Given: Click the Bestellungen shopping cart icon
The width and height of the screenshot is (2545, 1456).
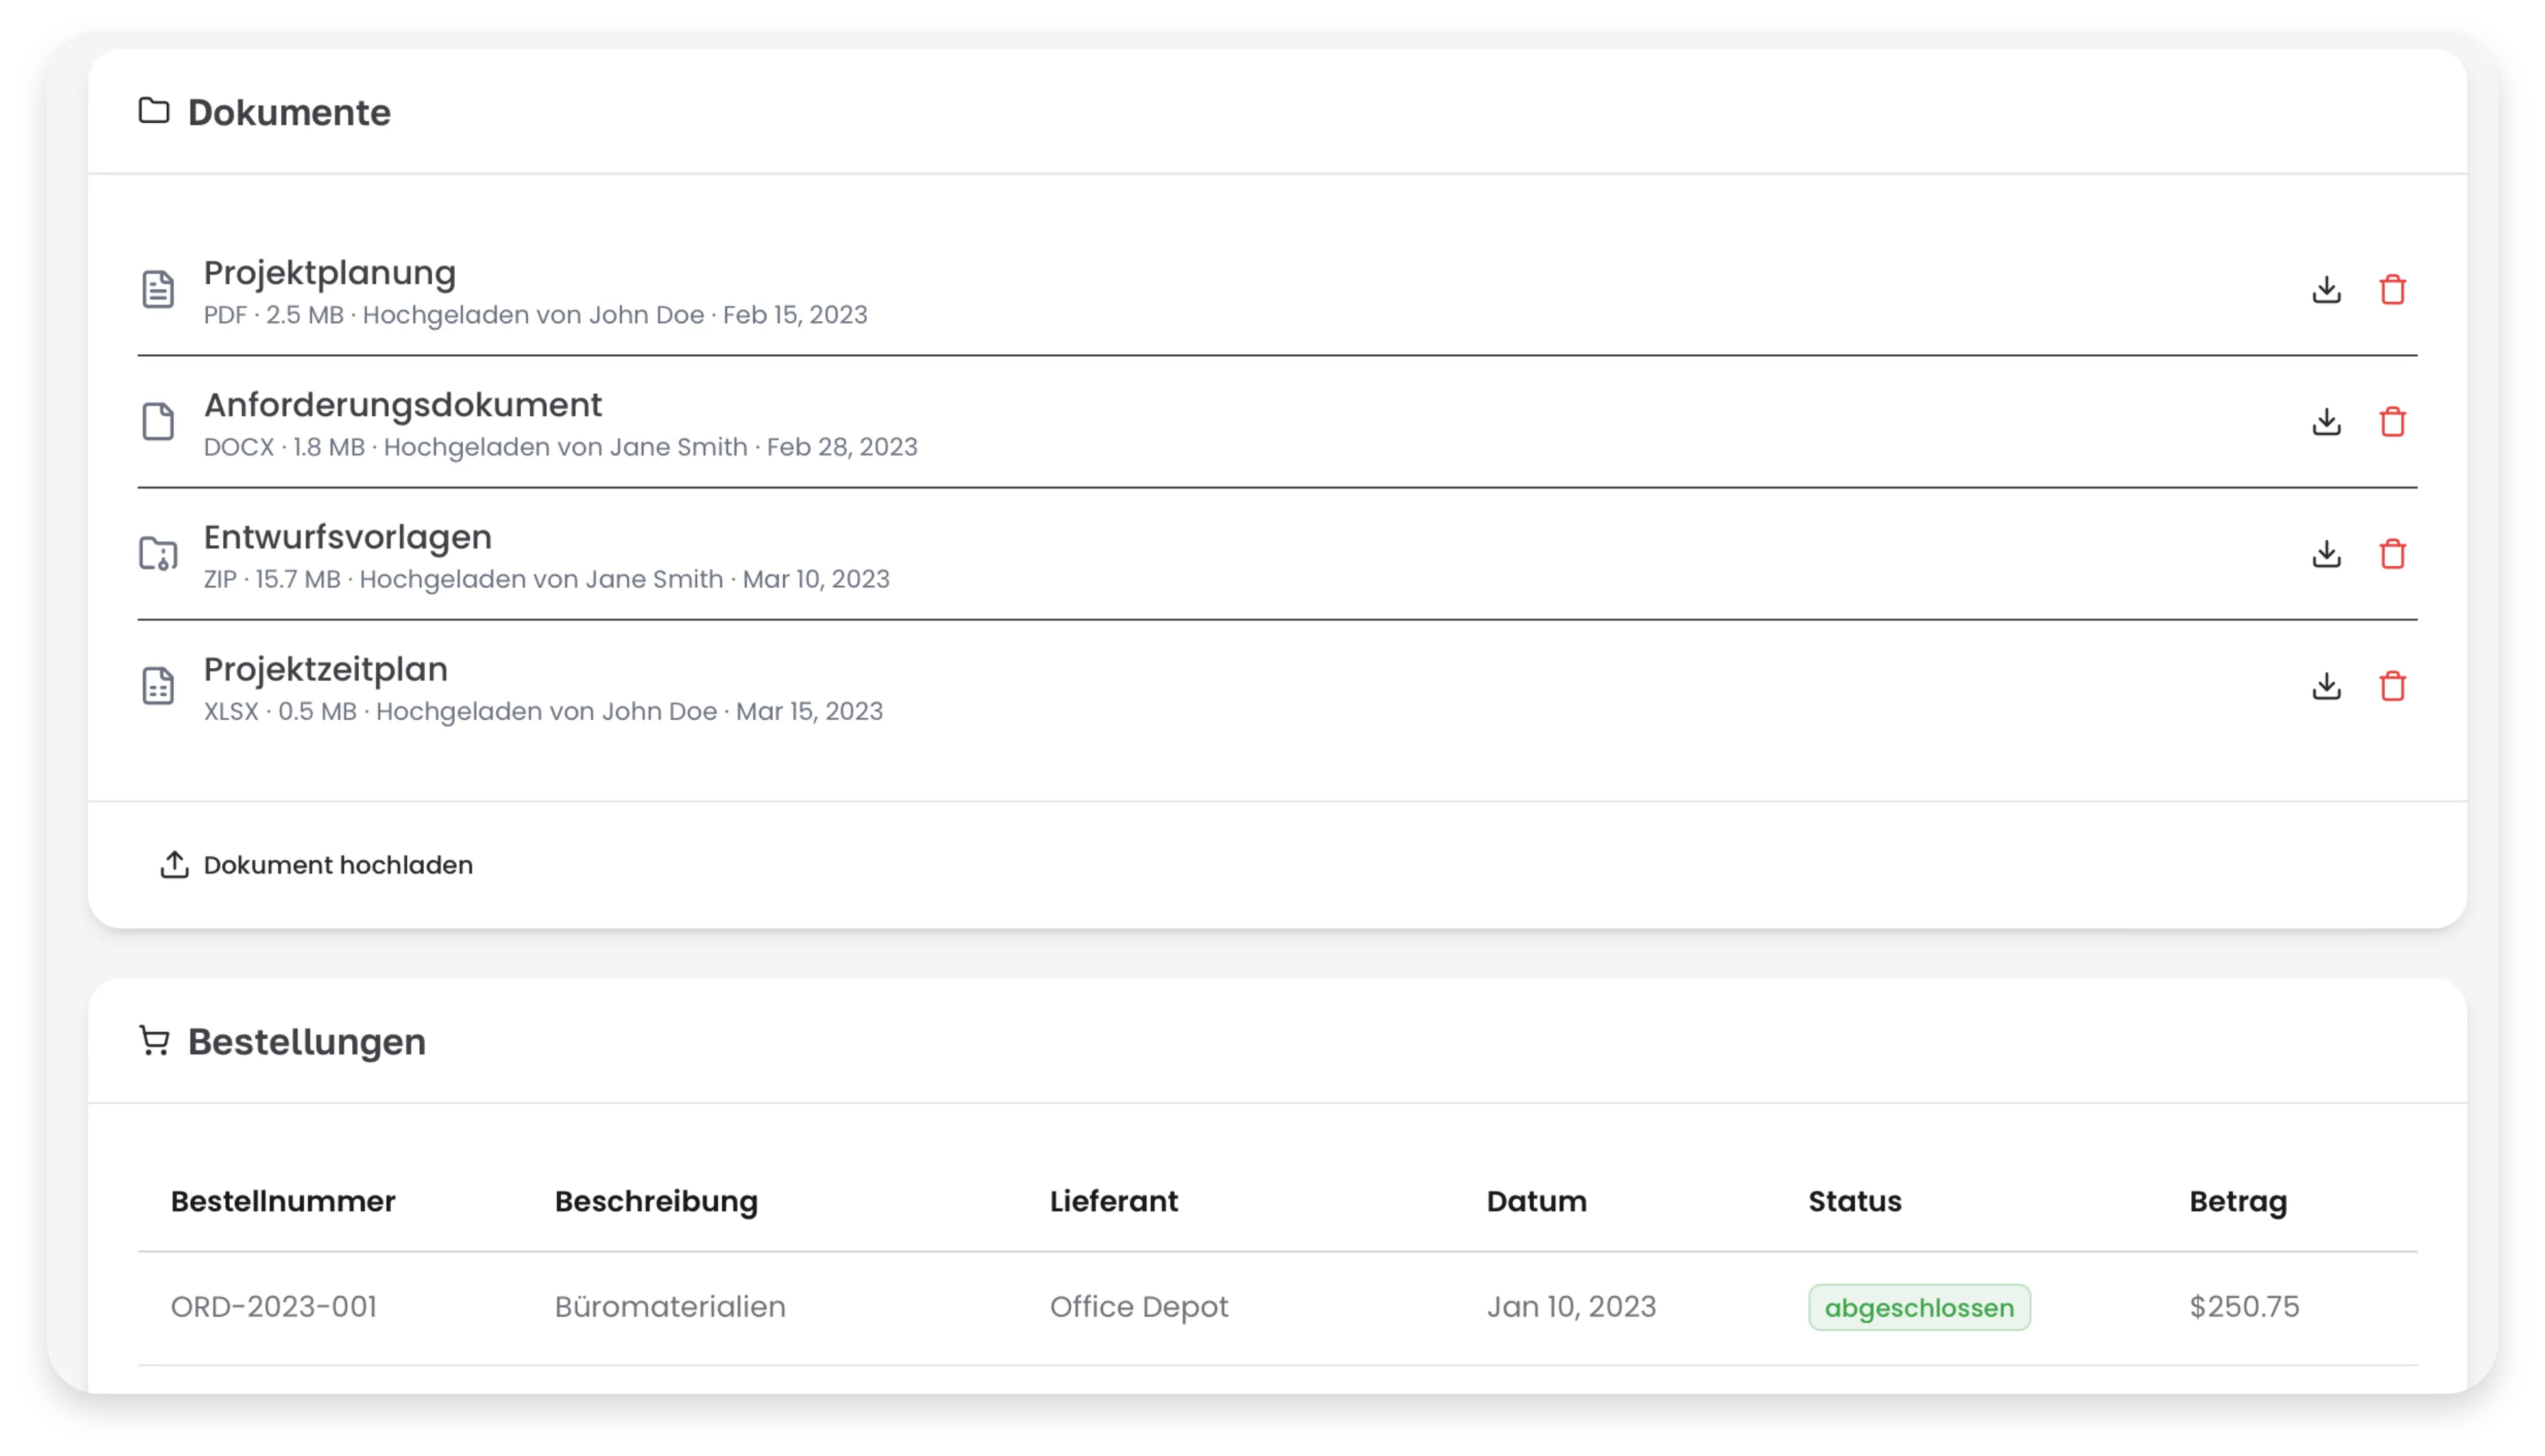Looking at the screenshot, I should tap(154, 1041).
